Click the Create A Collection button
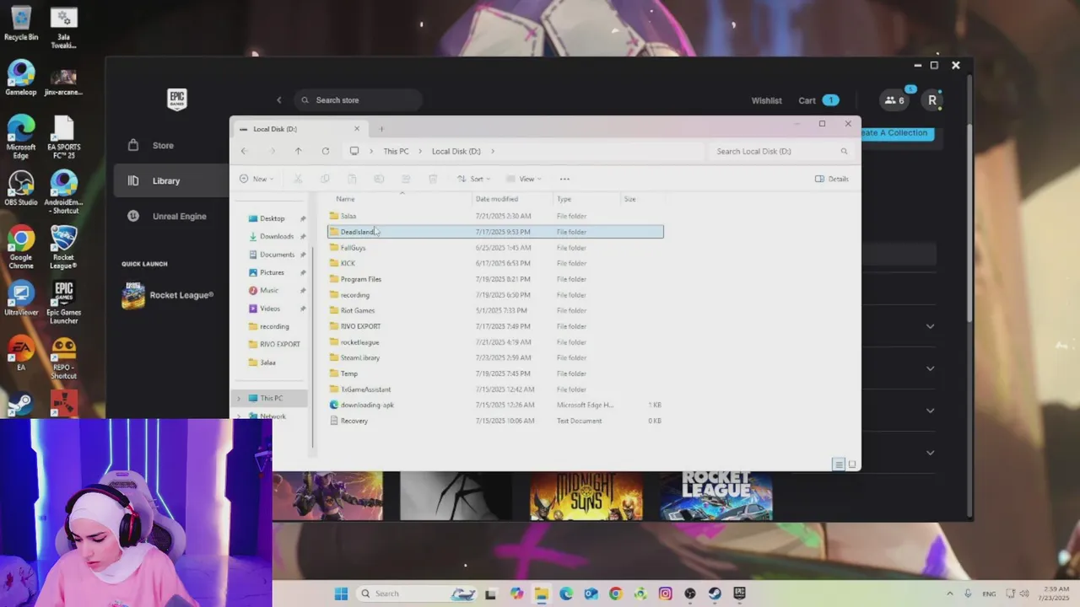1080x607 pixels. tap(898, 132)
